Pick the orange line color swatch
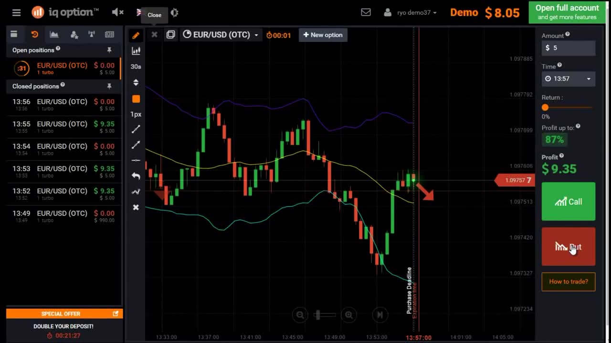The image size is (611, 343). [136, 99]
